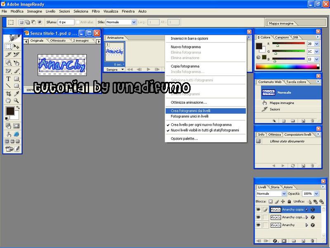Toggle lock transparent pixels in Blocca
This screenshot has width=330, height=248.
pos(271,201)
